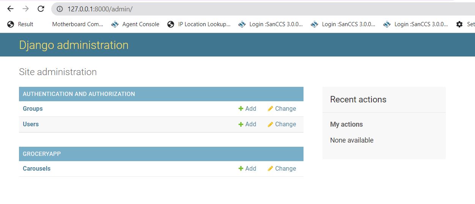
Task: Reload the page with refresh icon
Action: point(41,9)
